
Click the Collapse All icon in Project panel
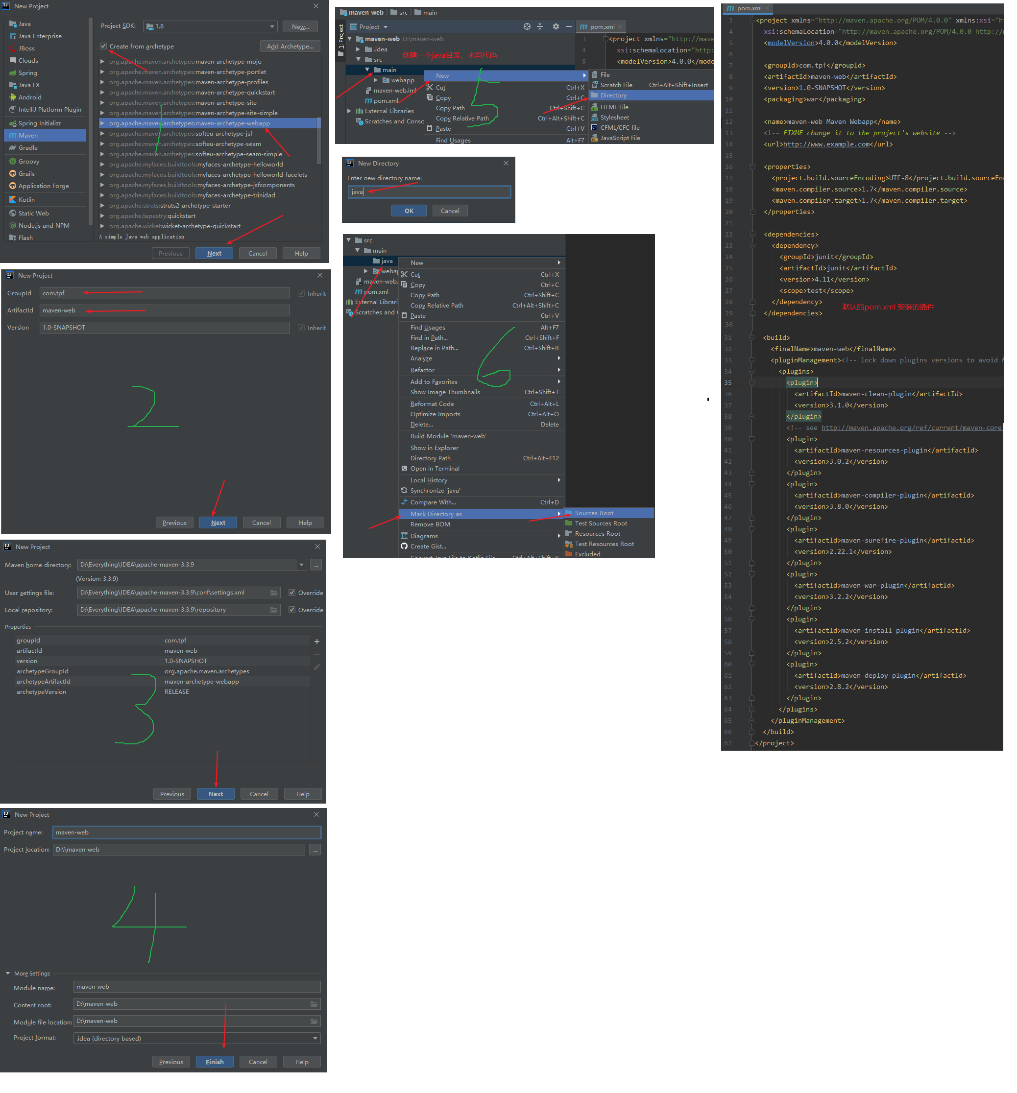539,26
